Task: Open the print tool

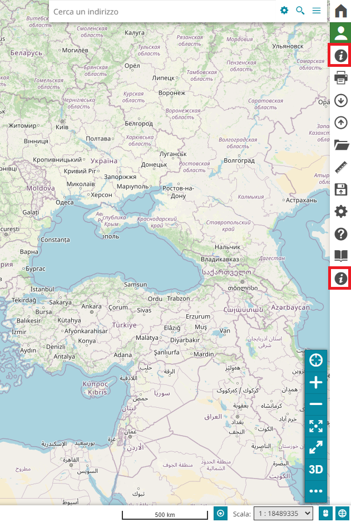Action: coord(340,78)
